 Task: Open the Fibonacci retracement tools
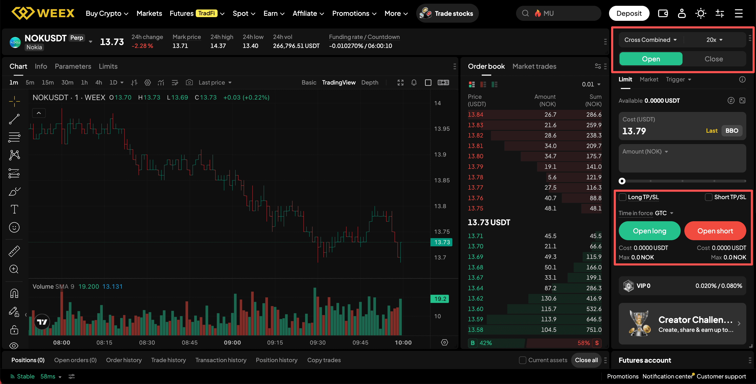point(14,137)
